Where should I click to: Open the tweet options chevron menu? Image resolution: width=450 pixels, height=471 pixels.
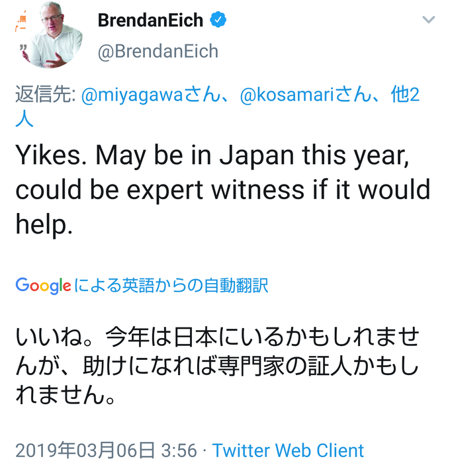(x=428, y=20)
